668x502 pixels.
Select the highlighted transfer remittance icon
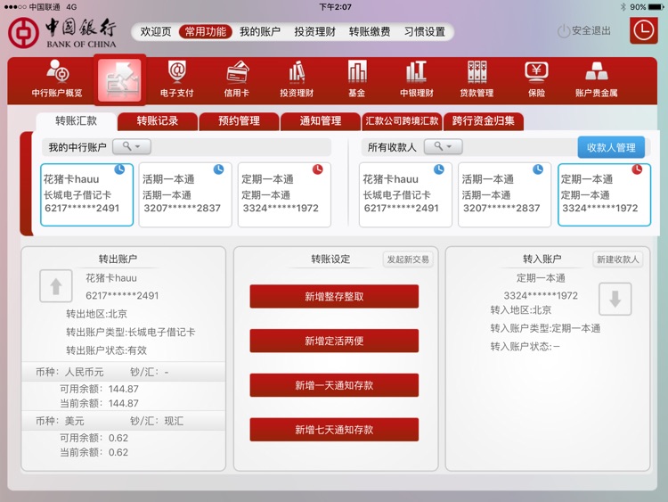pos(119,79)
